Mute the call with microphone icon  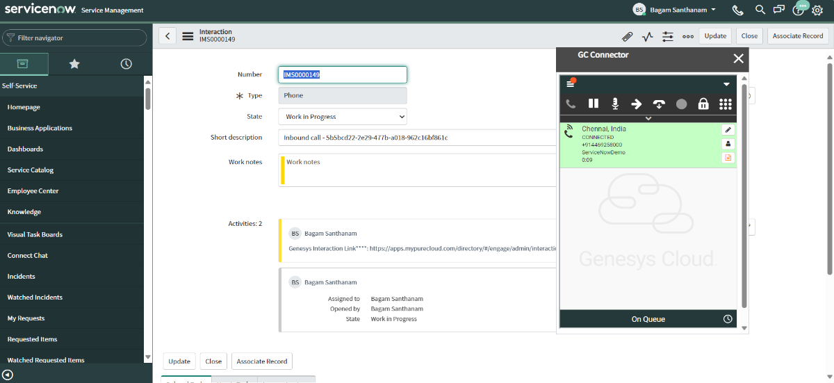pos(615,104)
